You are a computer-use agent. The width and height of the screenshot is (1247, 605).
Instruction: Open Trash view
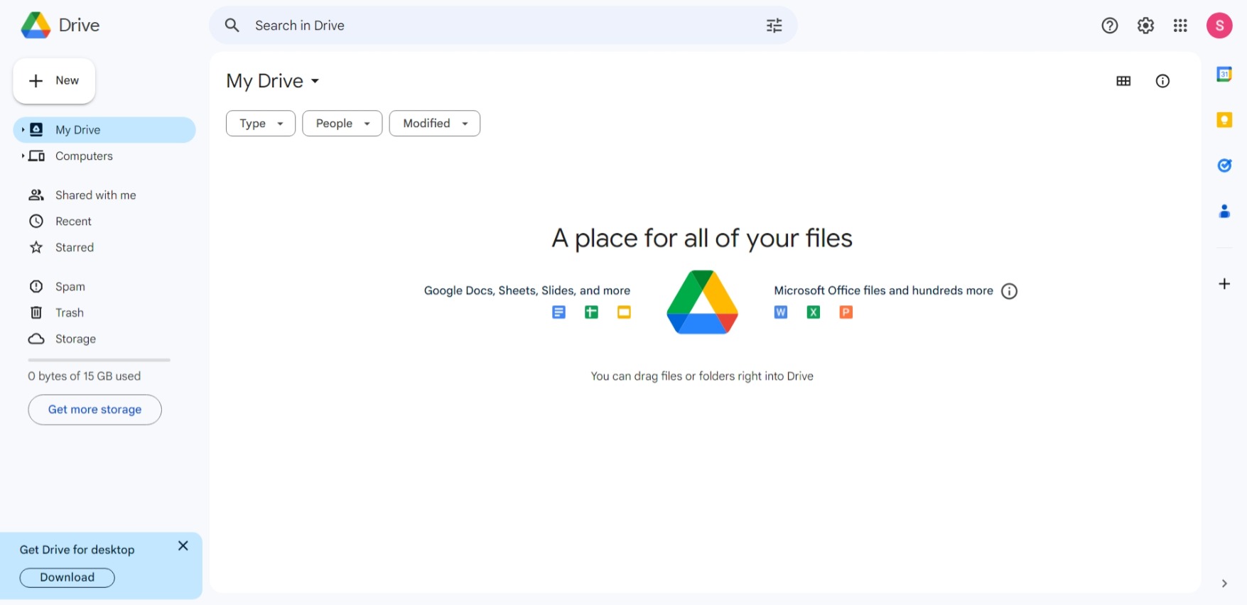104,312
